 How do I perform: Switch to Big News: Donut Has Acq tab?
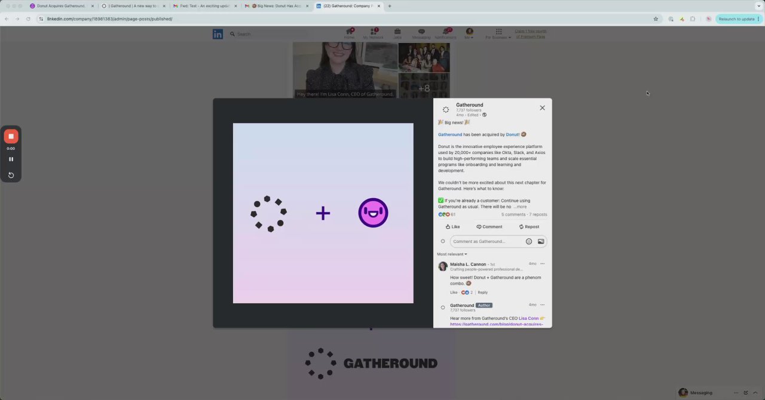click(x=276, y=6)
